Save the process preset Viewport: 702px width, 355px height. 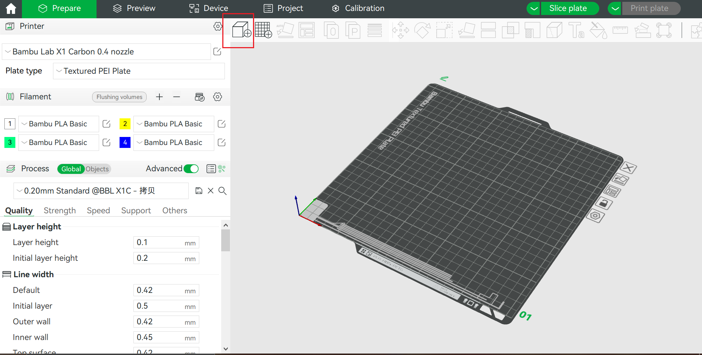pyautogui.click(x=199, y=191)
